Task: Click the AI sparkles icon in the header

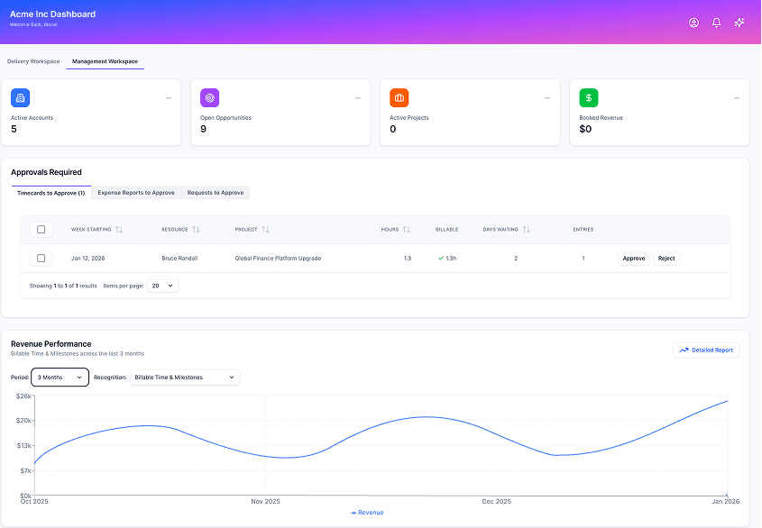Action: tap(739, 23)
